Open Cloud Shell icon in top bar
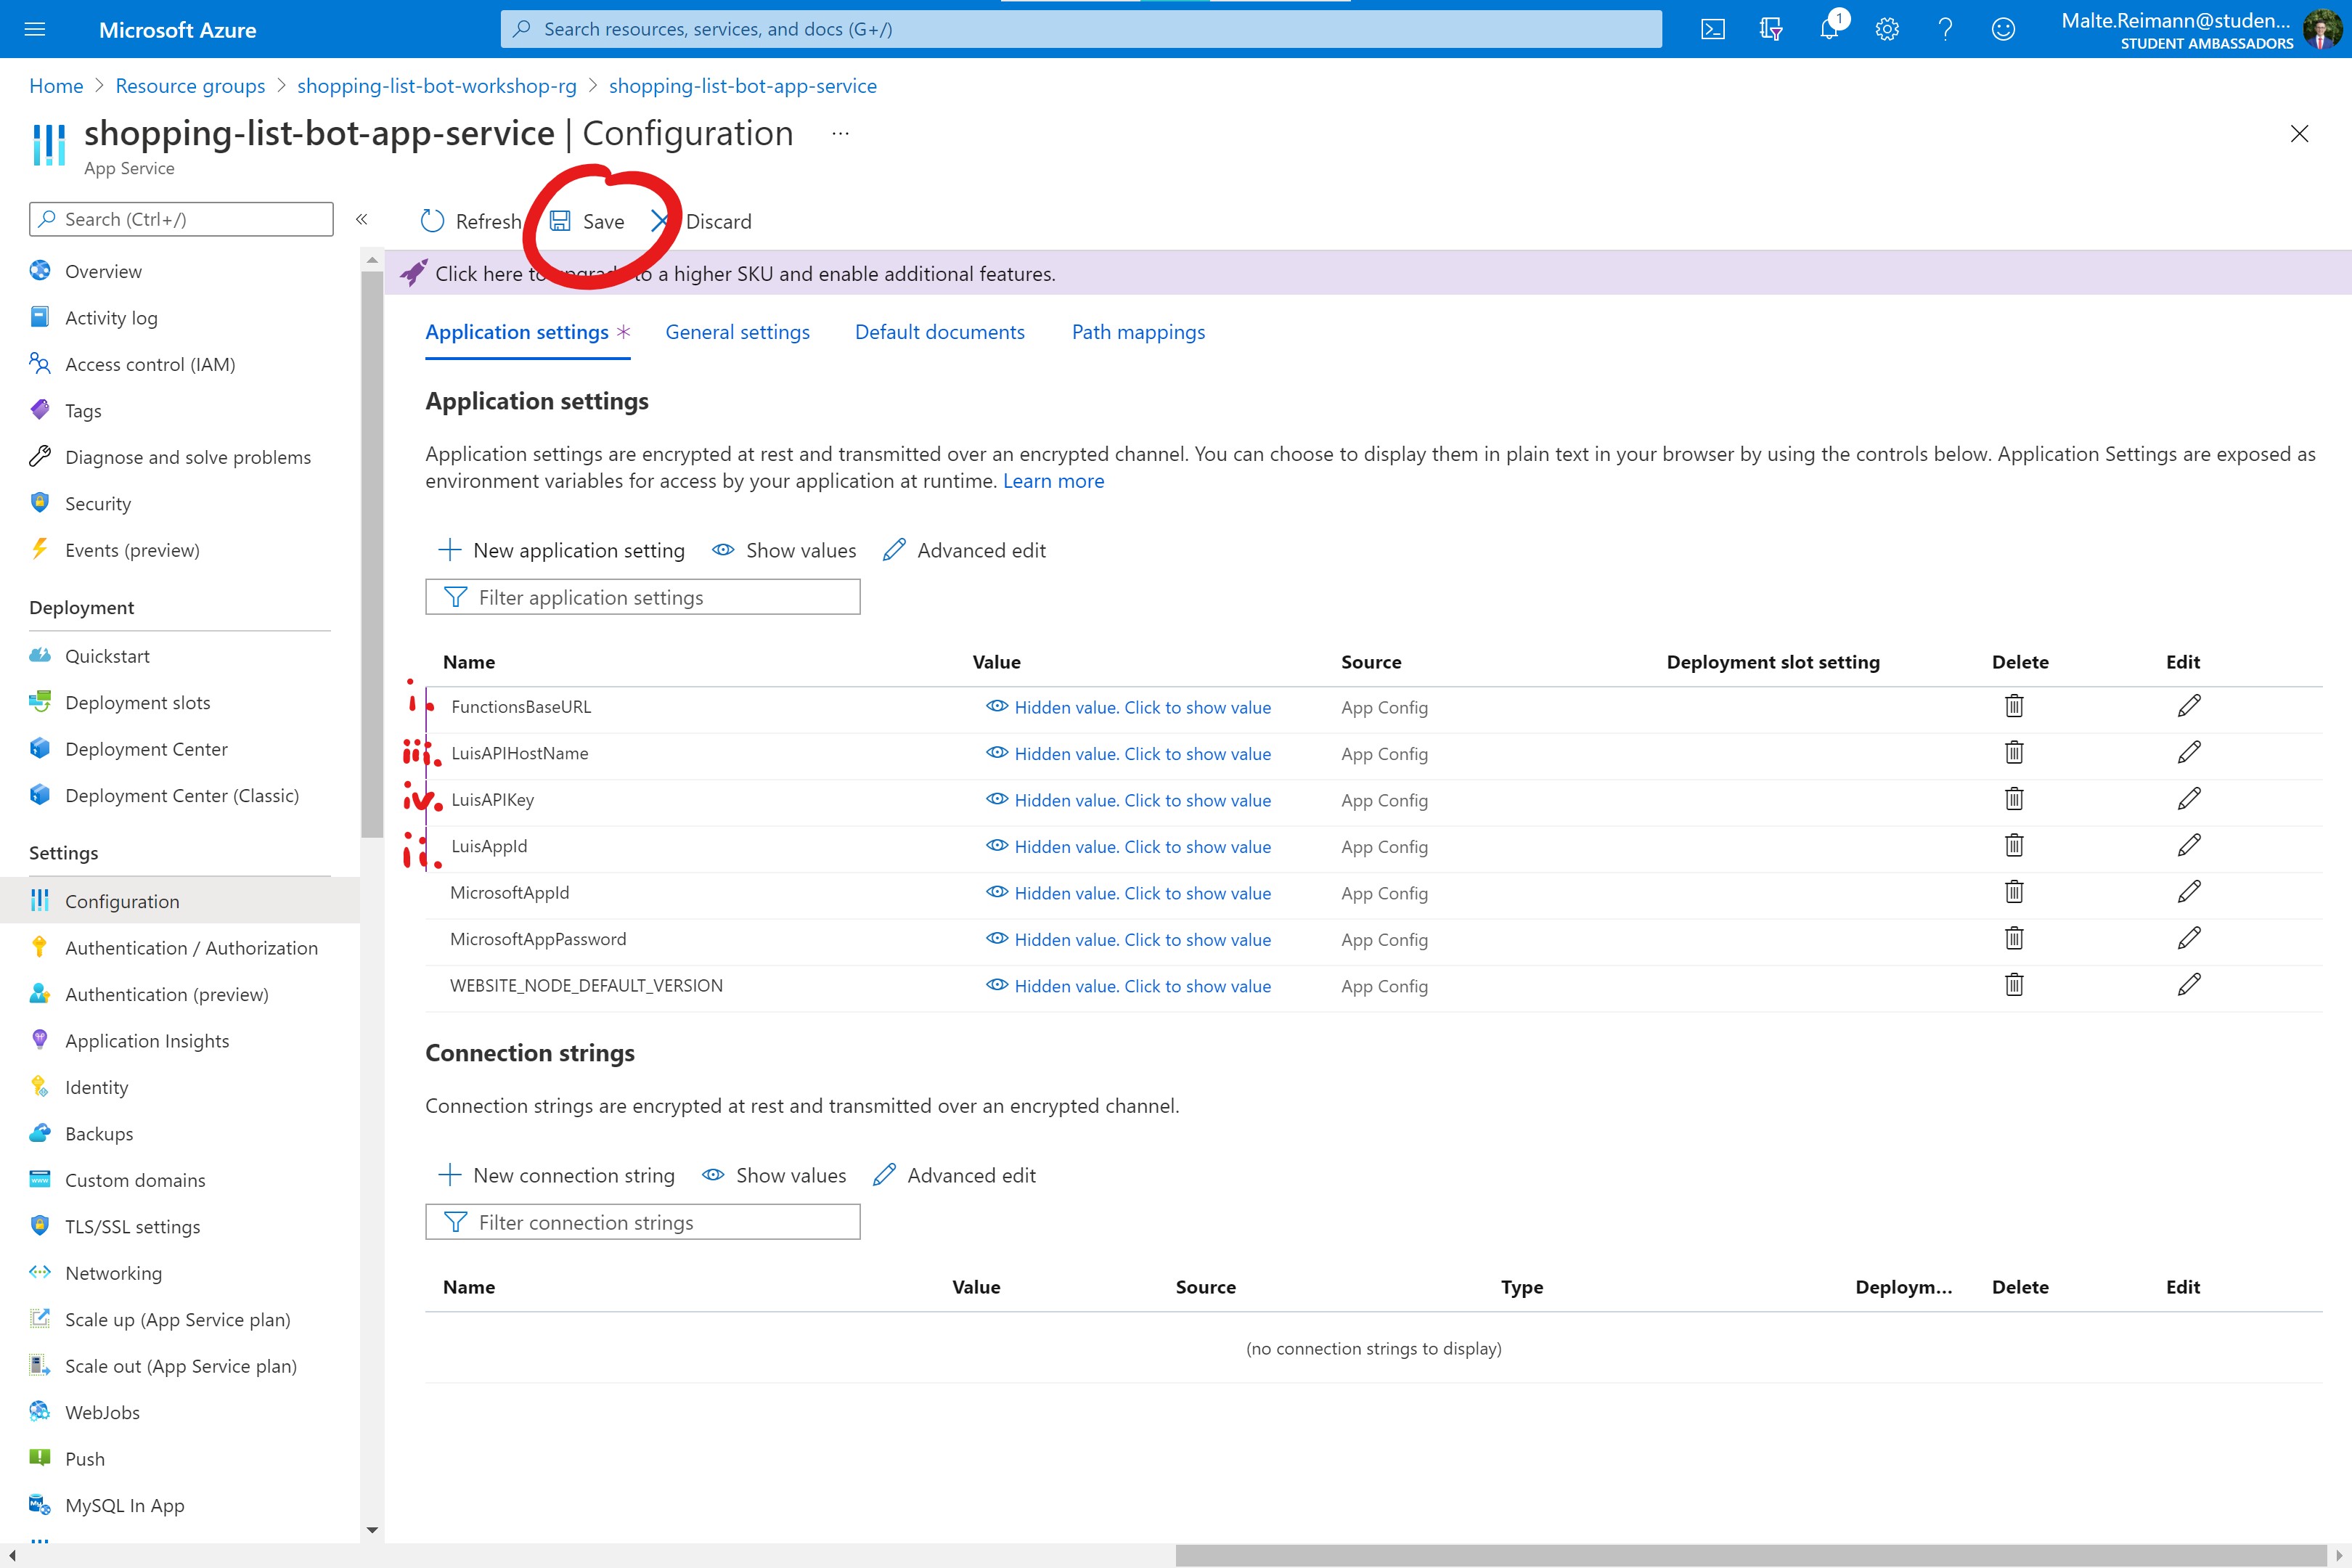This screenshot has width=2352, height=1568. pyautogui.click(x=1712, y=29)
